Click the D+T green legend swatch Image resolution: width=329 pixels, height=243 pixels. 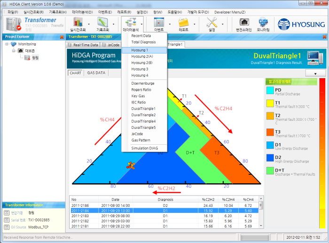click(270, 171)
